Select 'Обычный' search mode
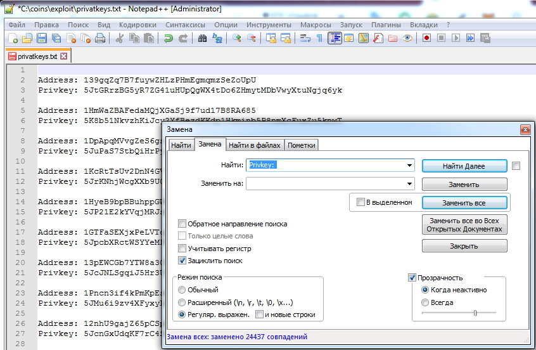The image size is (536, 350). (182, 290)
